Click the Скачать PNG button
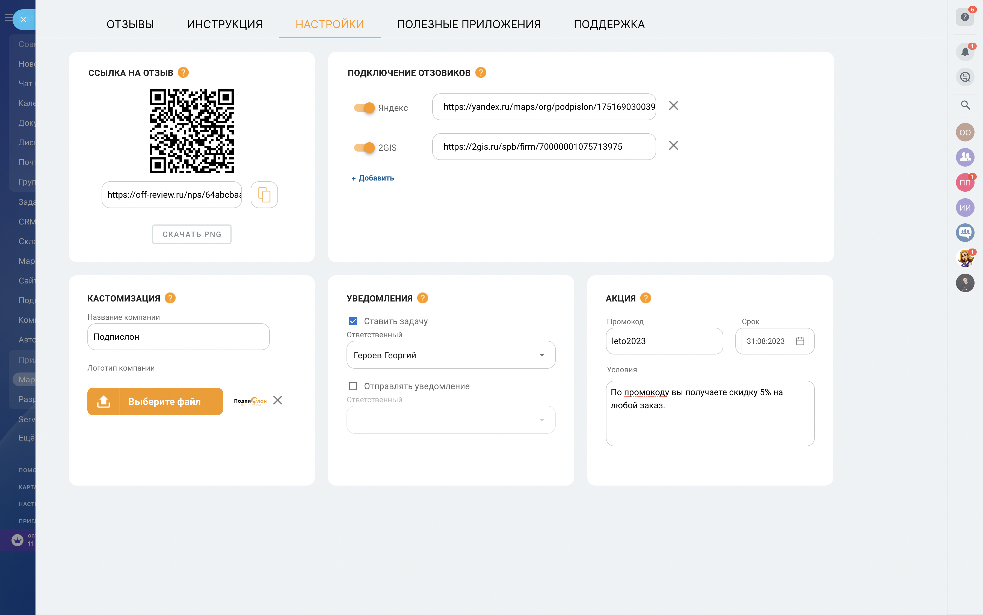The height and width of the screenshot is (615, 983). click(192, 234)
